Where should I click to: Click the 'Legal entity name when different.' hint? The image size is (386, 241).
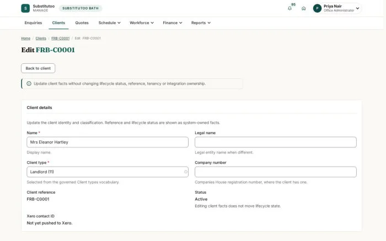click(224, 152)
